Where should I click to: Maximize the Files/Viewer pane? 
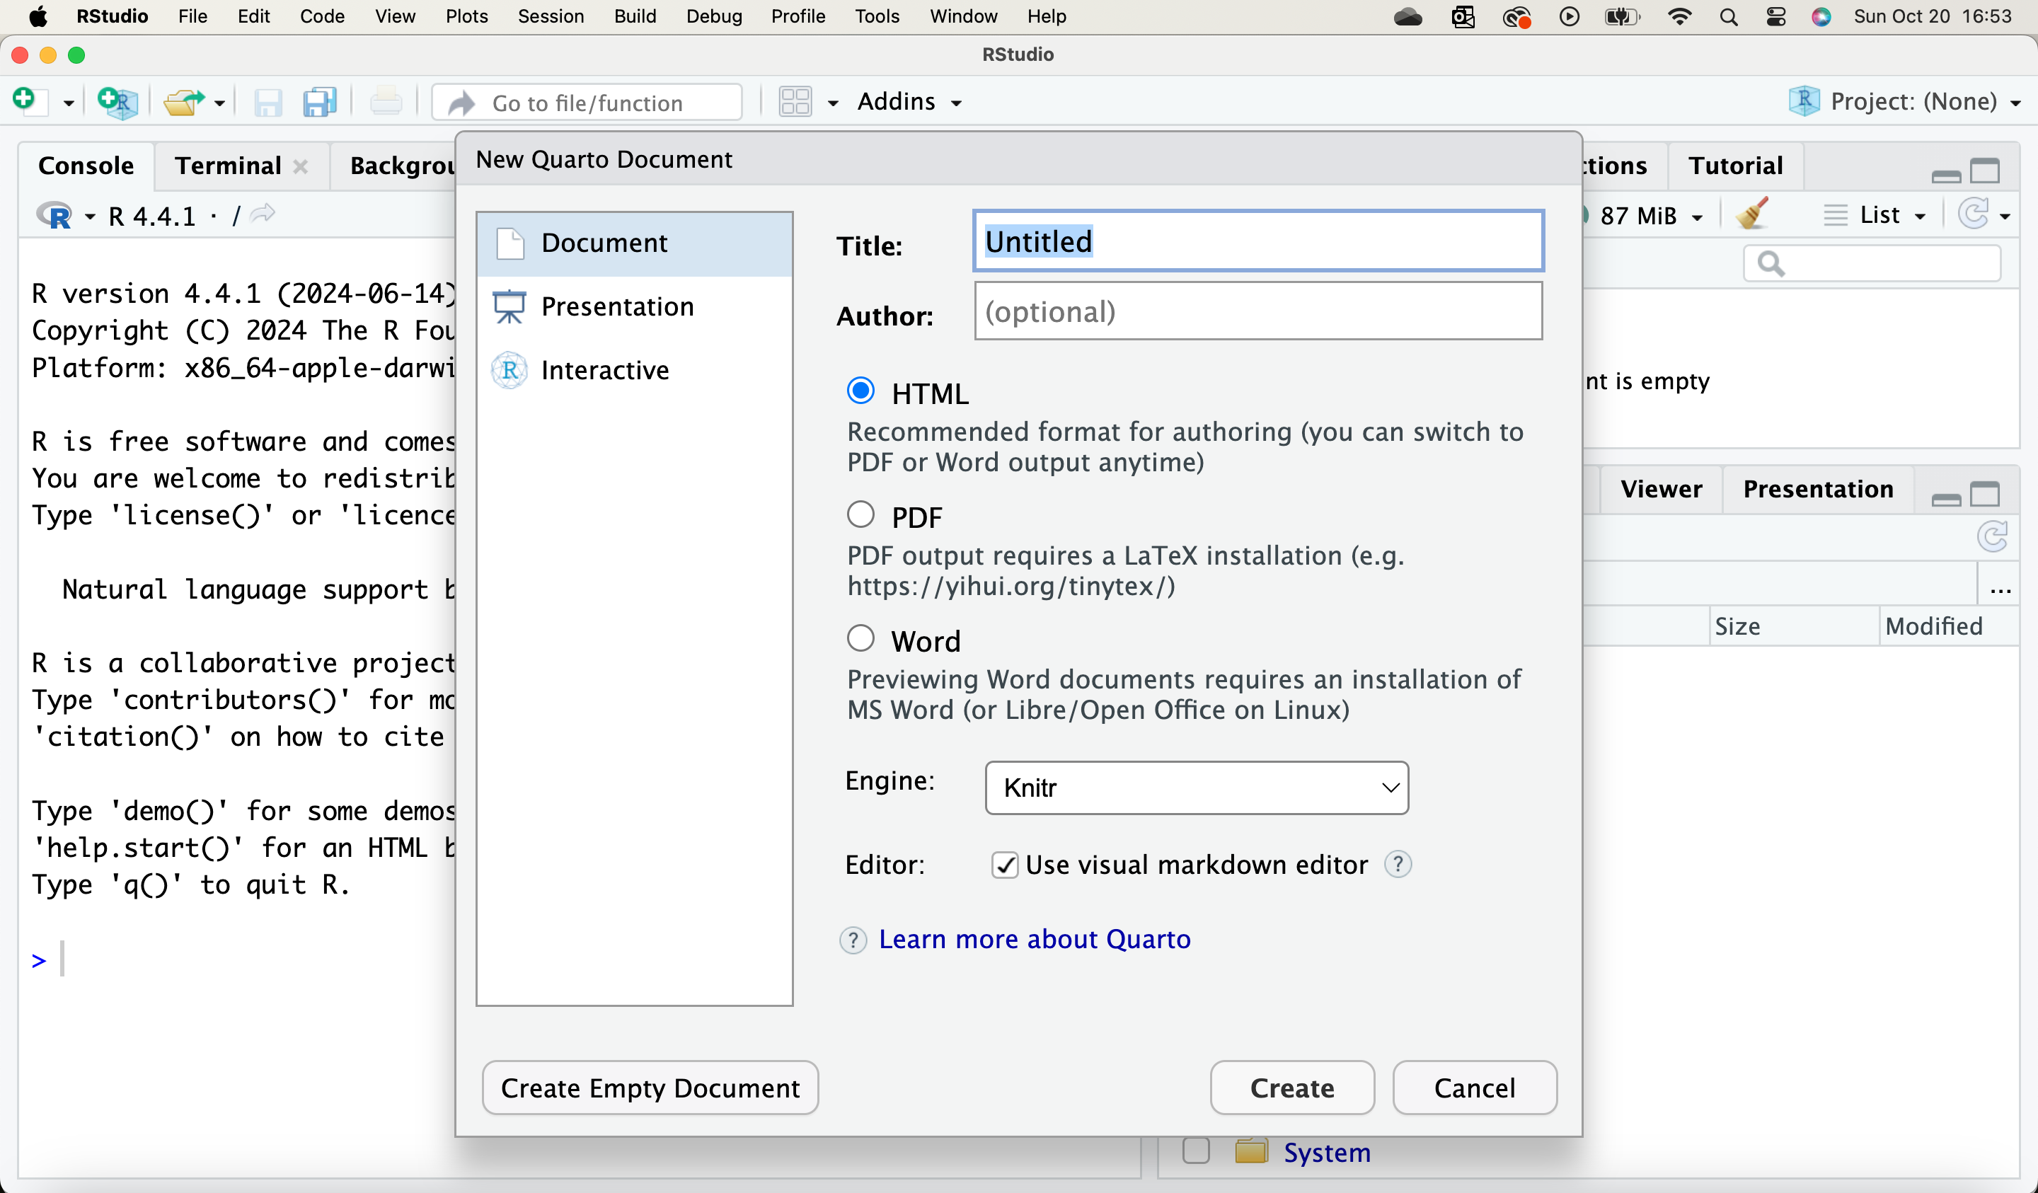click(x=1985, y=493)
